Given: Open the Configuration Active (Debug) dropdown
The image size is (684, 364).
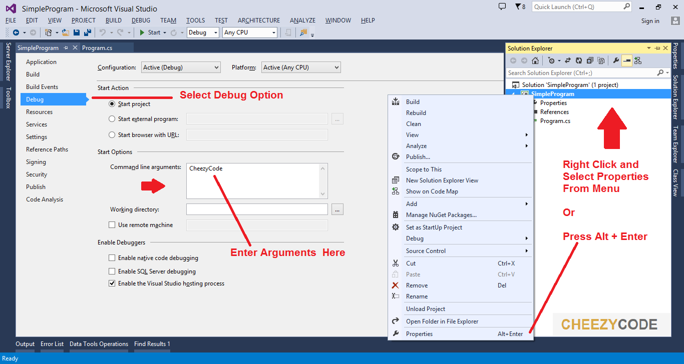Looking at the screenshot, I should click(181, 67).
